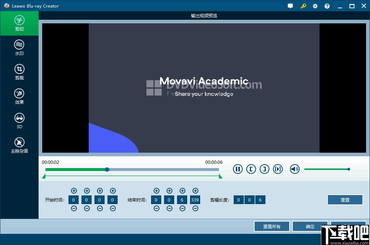The height and width of the screenshot is (245, 370).
Task: Maximize the Leawo Blu-ray Creator window
Action: (x=352, y=6)
